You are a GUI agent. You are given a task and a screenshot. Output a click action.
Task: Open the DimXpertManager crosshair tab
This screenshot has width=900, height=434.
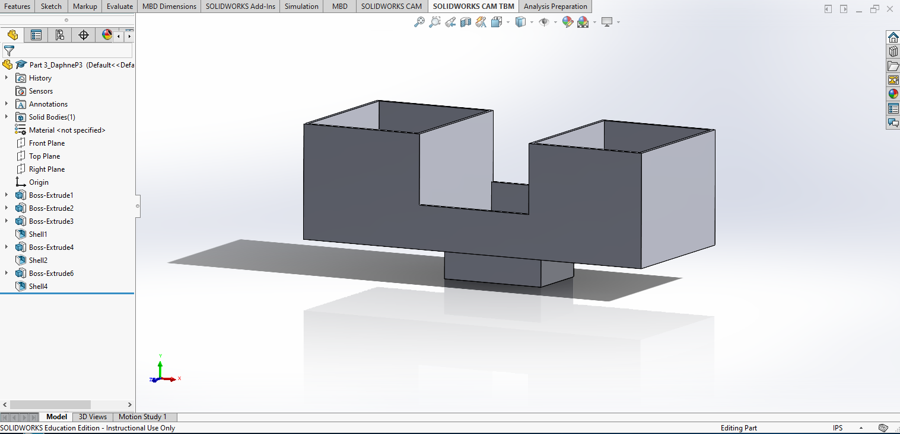[x=84, y=35]
